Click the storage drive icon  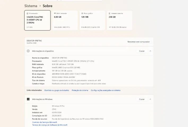(110, 13)
